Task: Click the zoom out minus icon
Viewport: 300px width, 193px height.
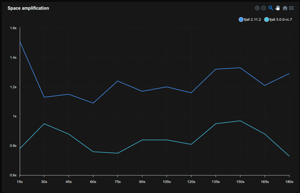Action: (x=264, y=8)
